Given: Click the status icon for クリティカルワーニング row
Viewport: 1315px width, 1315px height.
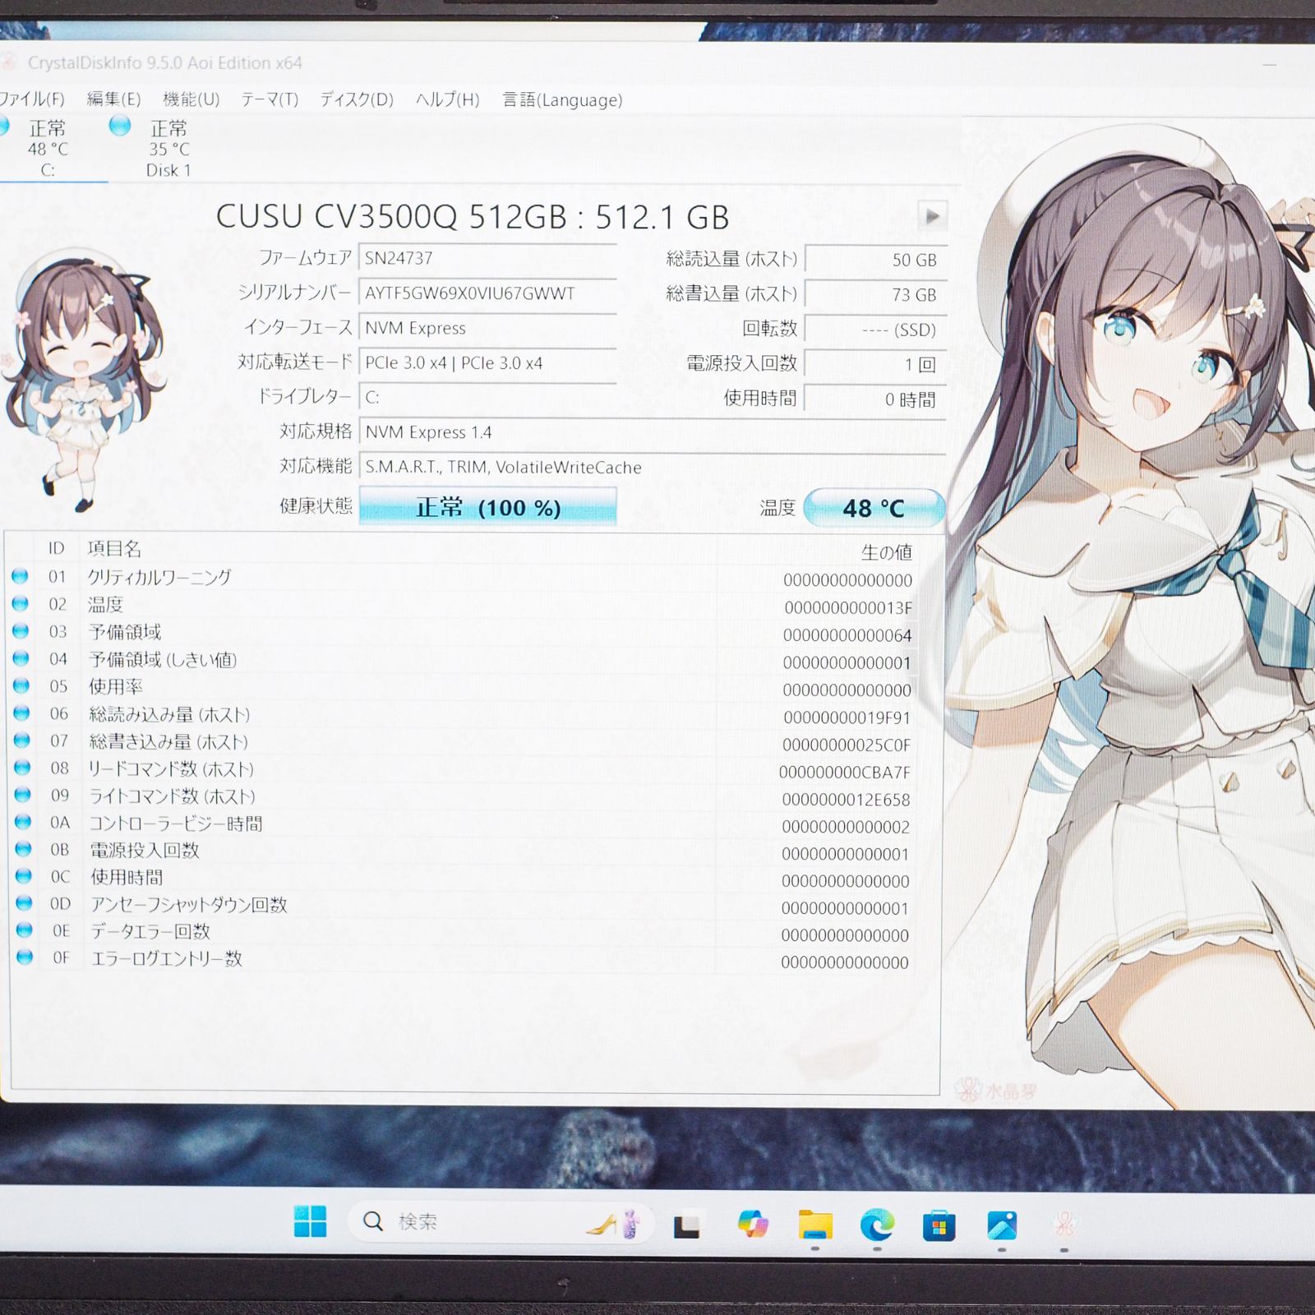Looking at the screenshot, I should point(21,576).
